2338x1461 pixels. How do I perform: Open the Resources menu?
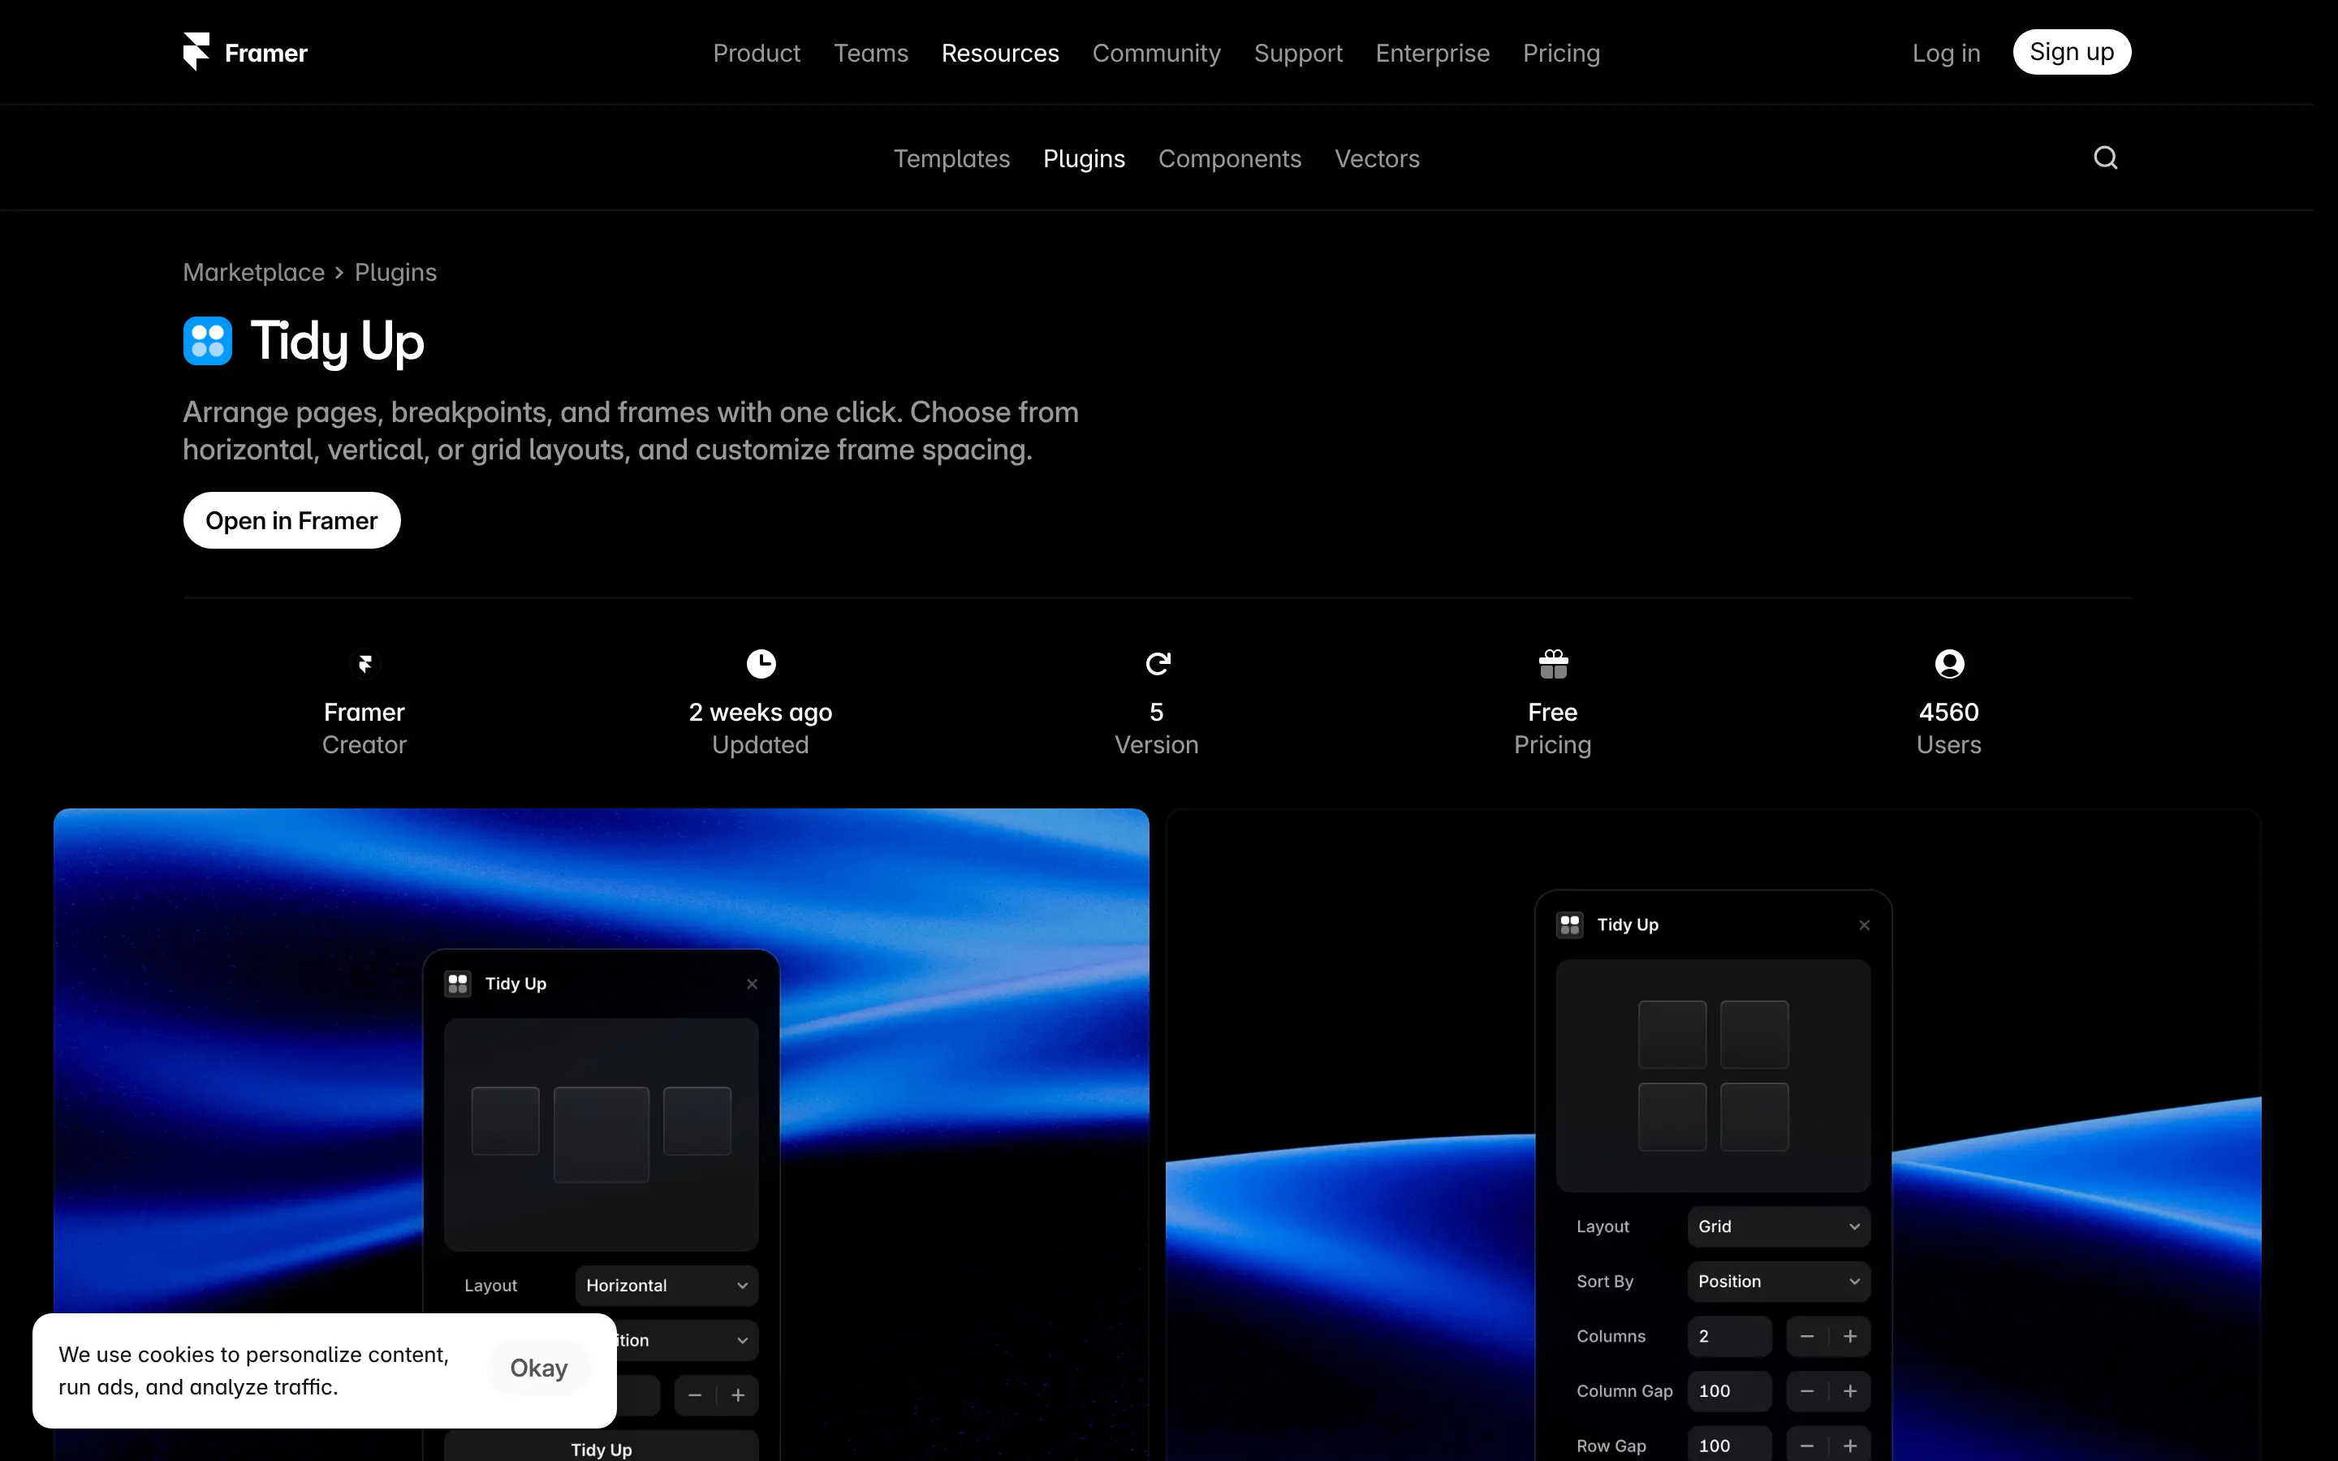(x=999, y=53)
